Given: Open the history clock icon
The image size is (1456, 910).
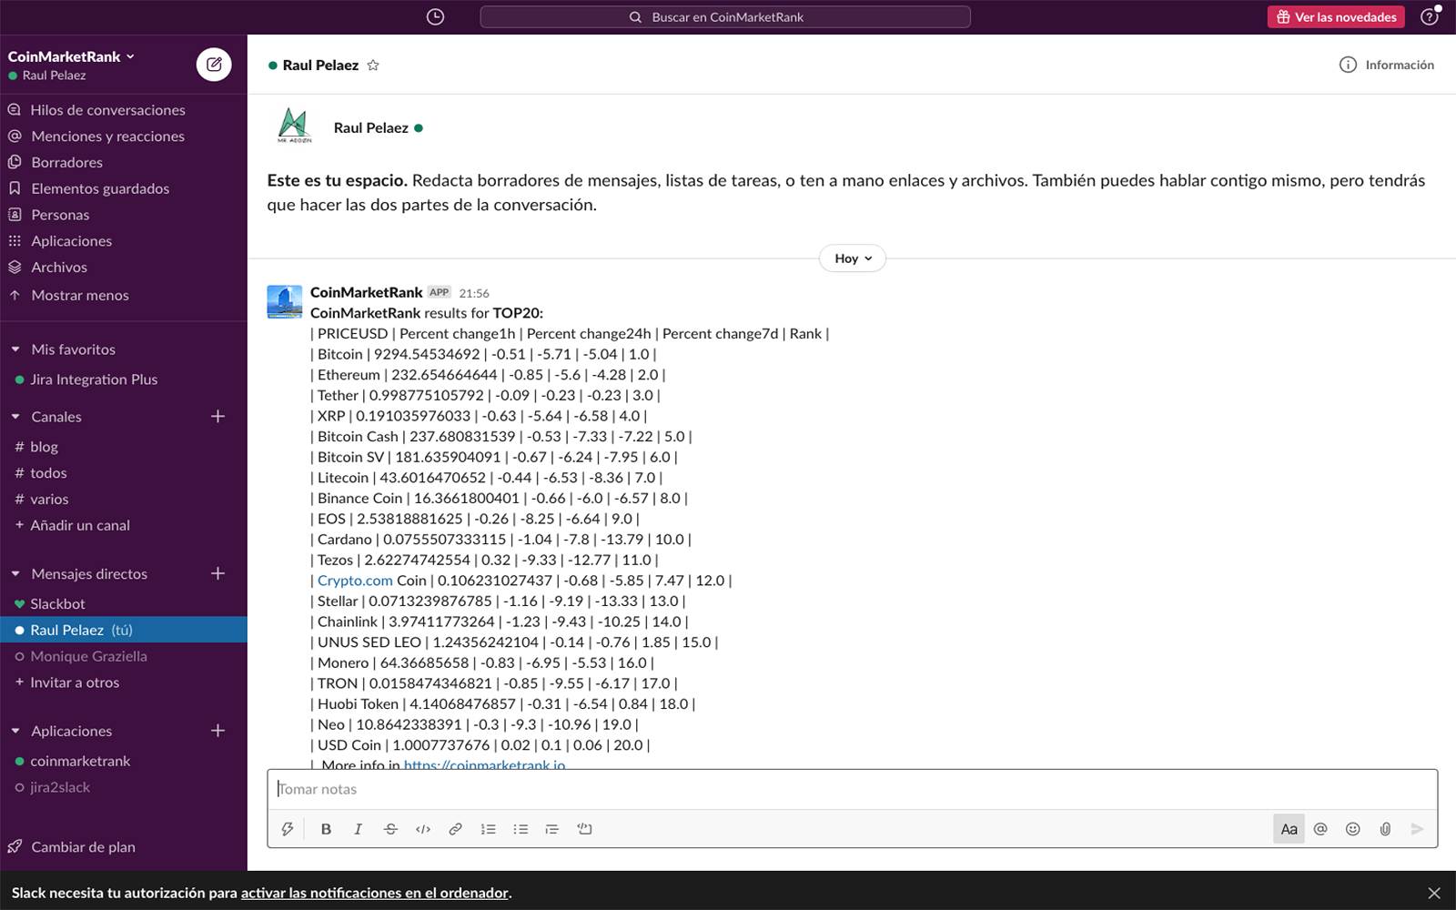Looking at the screenshot, I should click(435, 17).
